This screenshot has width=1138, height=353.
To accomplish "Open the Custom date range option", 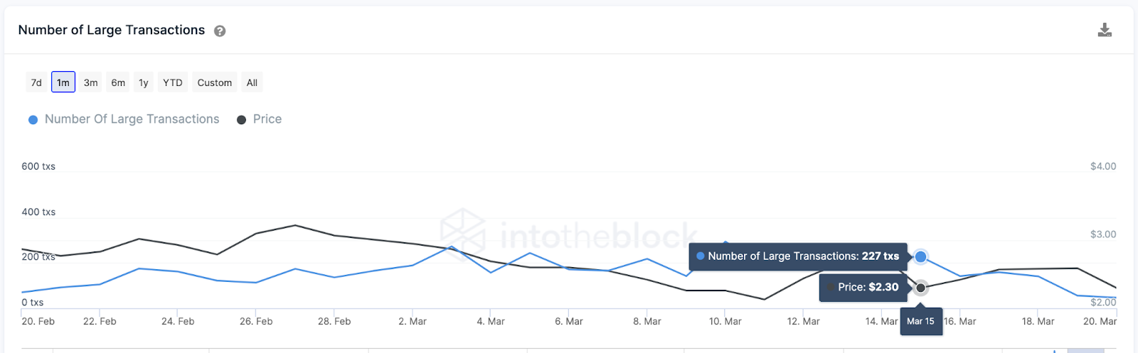I will pos(215,82).
